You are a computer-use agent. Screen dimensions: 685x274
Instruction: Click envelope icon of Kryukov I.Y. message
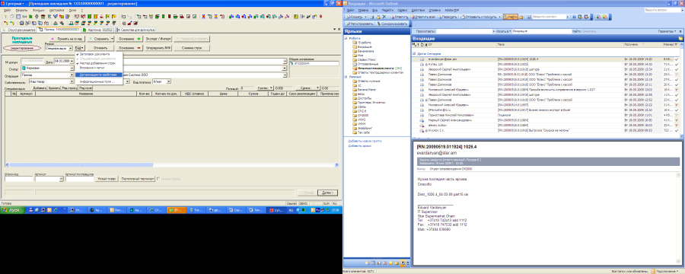pos(422,130)
